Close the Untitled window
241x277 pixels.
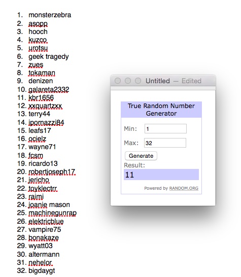pyautogui.click(x=118, y=81)
